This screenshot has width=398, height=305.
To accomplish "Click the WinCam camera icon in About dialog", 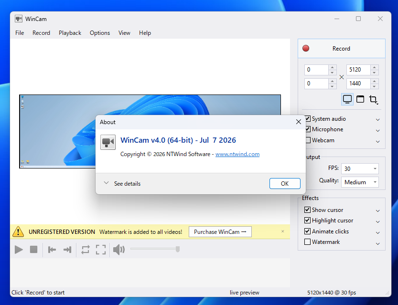I will coord(108,142).
